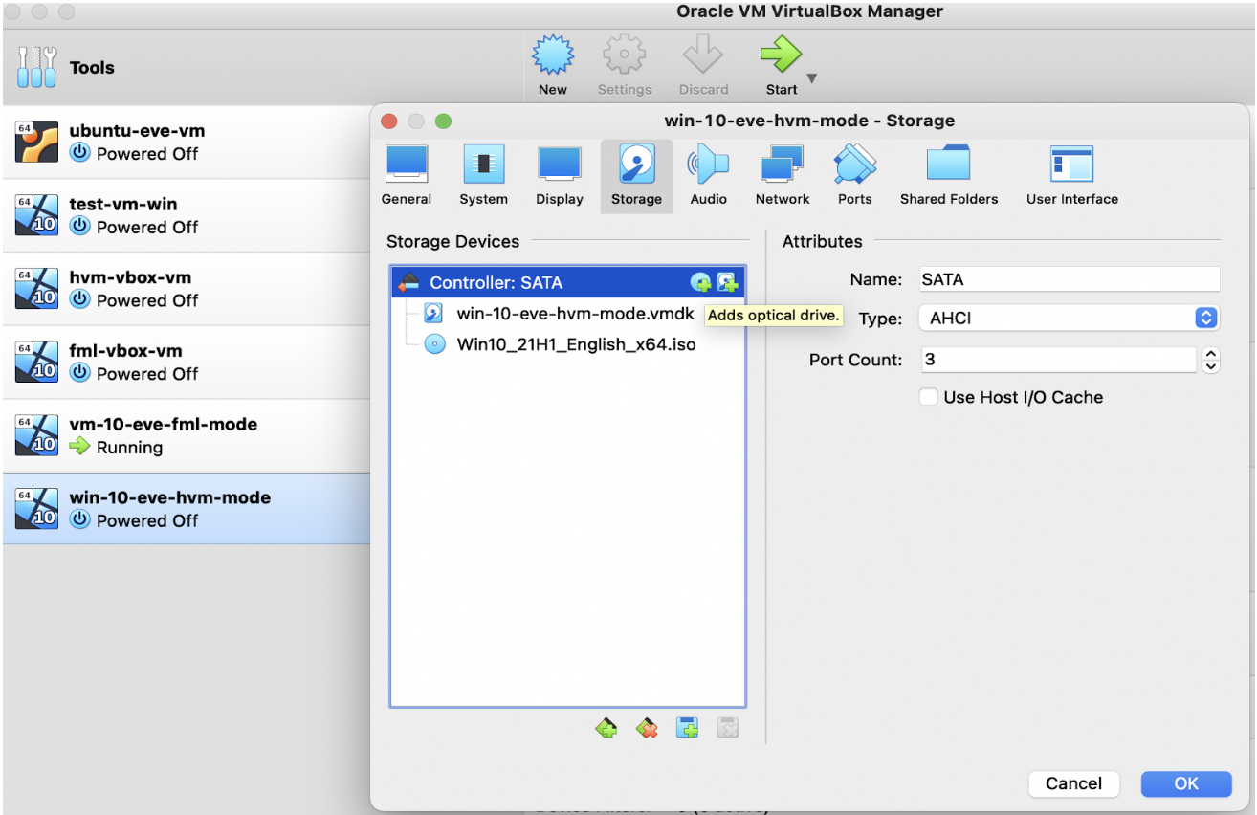The width and height of the screenshot is (1257, 815).
Task: Enable Use Host I/O Cache
Action: point(928,397)
